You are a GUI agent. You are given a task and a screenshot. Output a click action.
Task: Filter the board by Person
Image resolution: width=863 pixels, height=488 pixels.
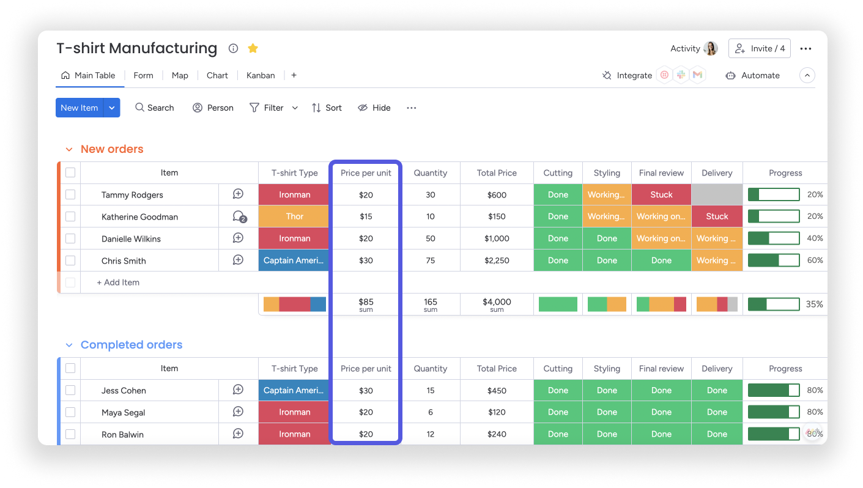point(213,108)
